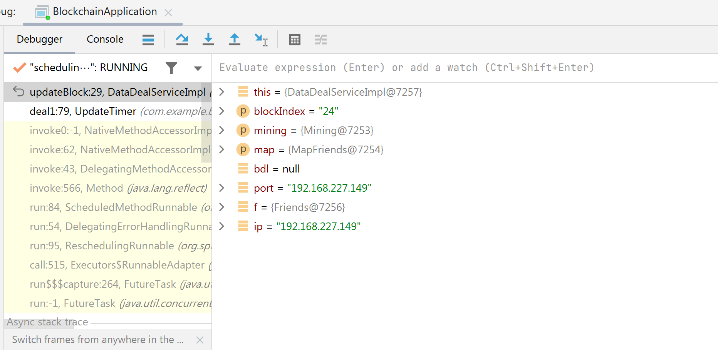This screenshot has width=718, height=350.
Task: Select the run:95 ReschedulingRunnable frame
Action: coord(108,245)
